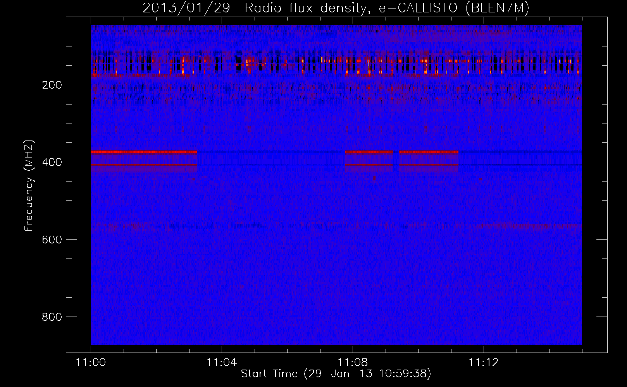
Task: Click the Frequency (MHZ) axis label
Action: pos(29,186)
